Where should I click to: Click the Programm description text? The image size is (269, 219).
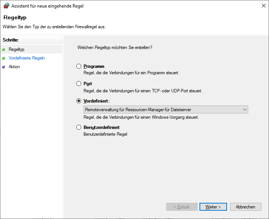[x=131, y=73]
